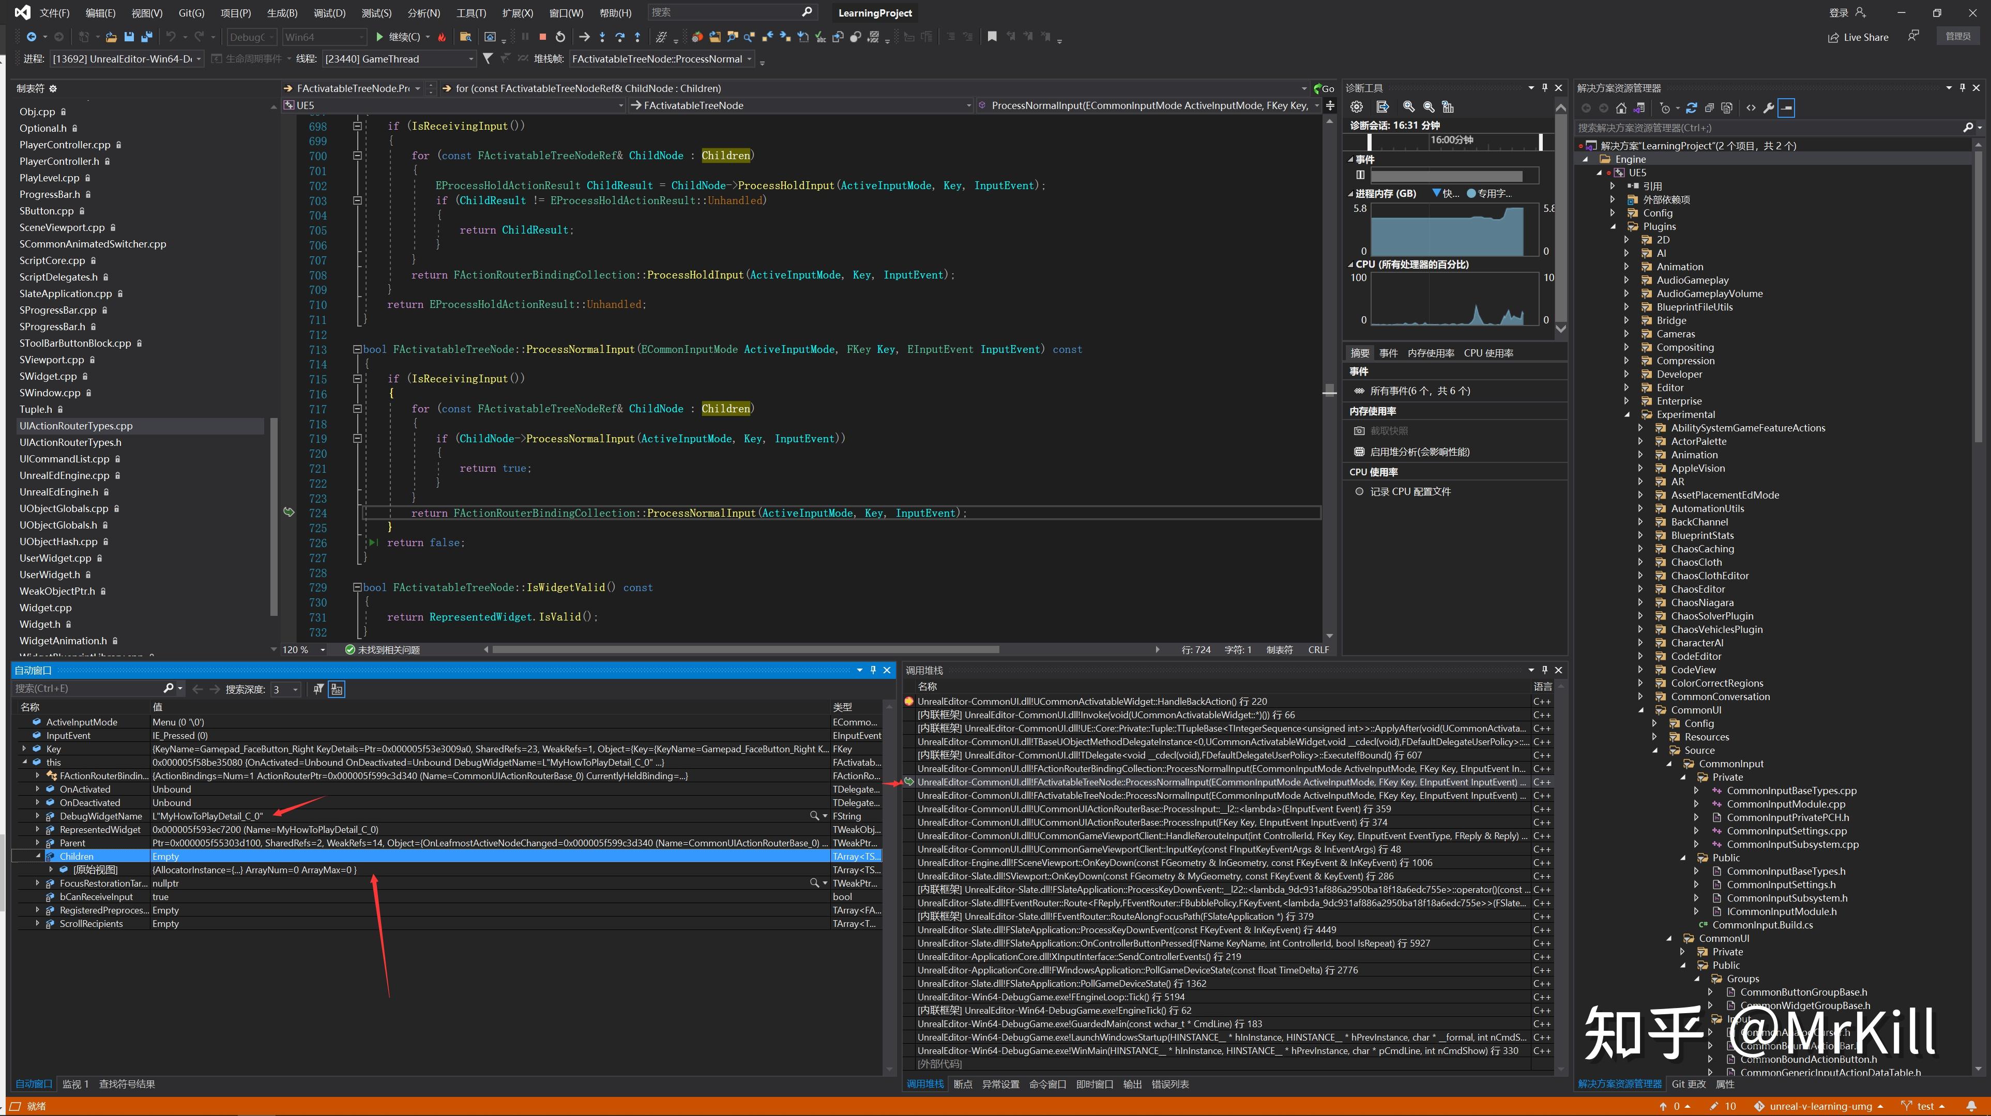This screenshot has height=1116, width=1991.
Task: Click the Restart debugging icon
Action: point(560,36)
